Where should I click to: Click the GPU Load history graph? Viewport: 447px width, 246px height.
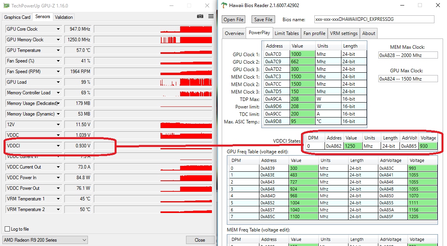[x=153, y=82]
